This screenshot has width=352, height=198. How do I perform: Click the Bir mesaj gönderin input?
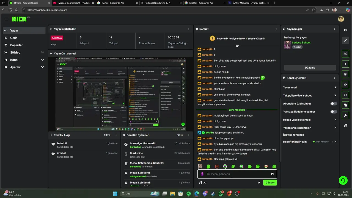pyautogui.click(x=237, y=174)
